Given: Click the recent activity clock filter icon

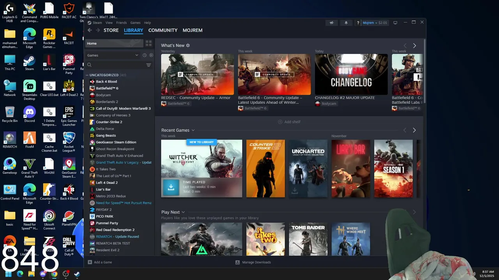Looking at the screenshot, I should [x=144, y=55].
